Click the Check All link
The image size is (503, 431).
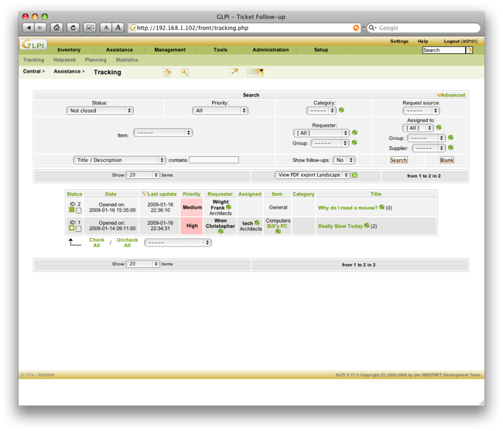pyautogui.click(x=97, y=243)
